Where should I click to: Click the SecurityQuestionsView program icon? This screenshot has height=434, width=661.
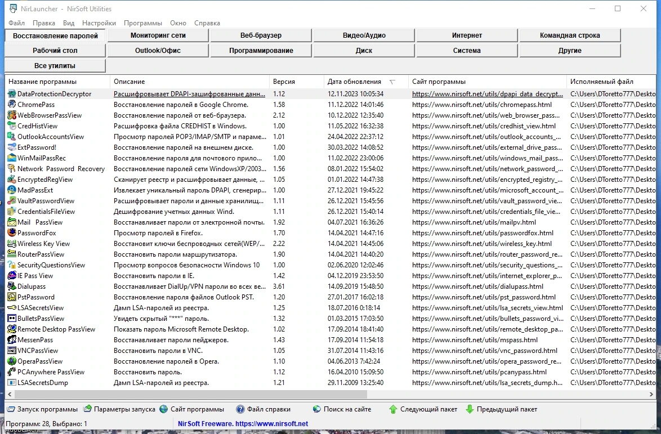click(x=12, y=265)
